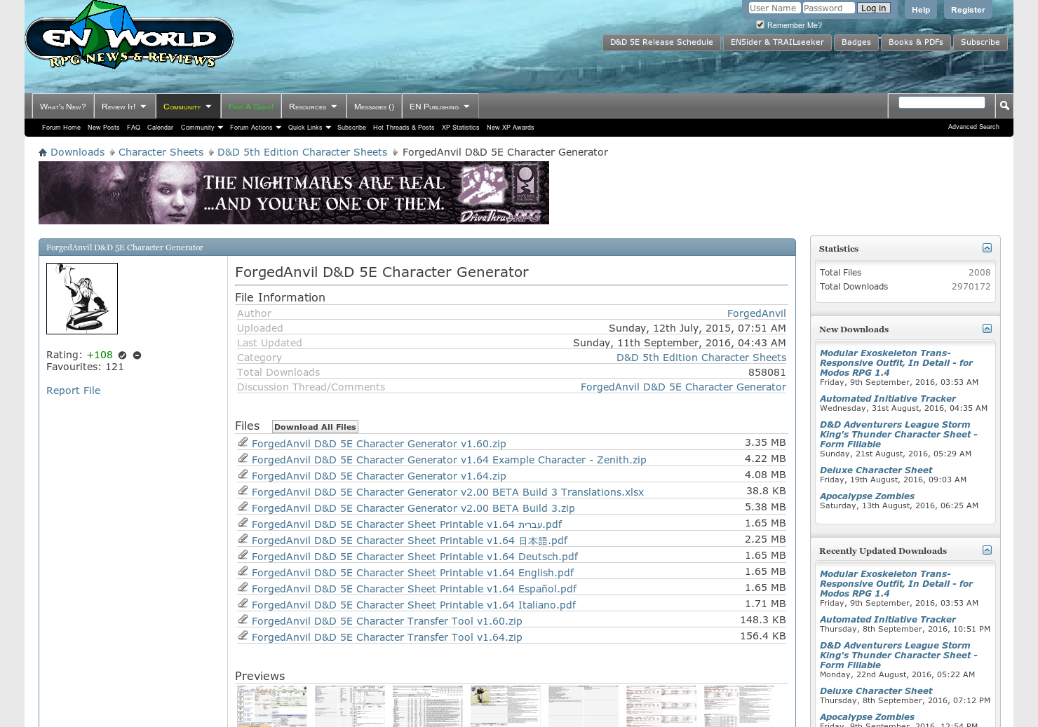Click attachment icon beside Example Character Zenith.zip

243,458
